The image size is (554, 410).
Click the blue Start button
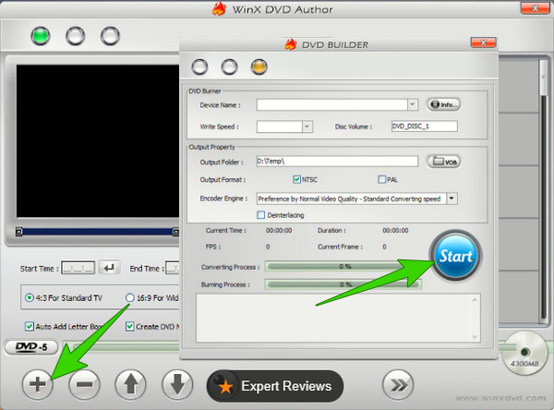[455, 256]
